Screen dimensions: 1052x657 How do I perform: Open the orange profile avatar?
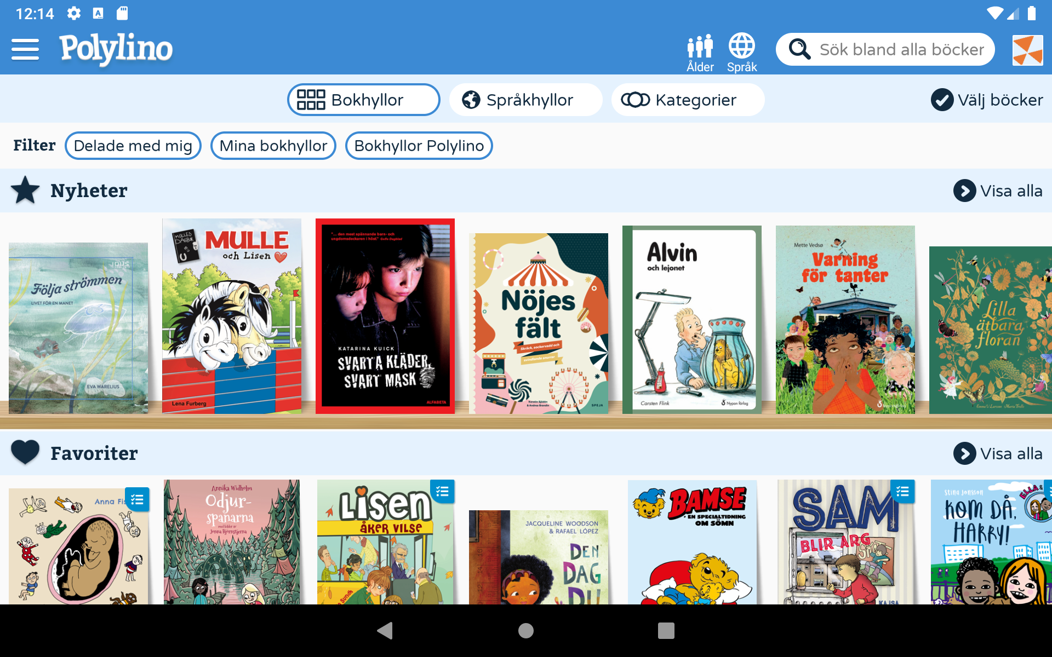point(1027,50)
